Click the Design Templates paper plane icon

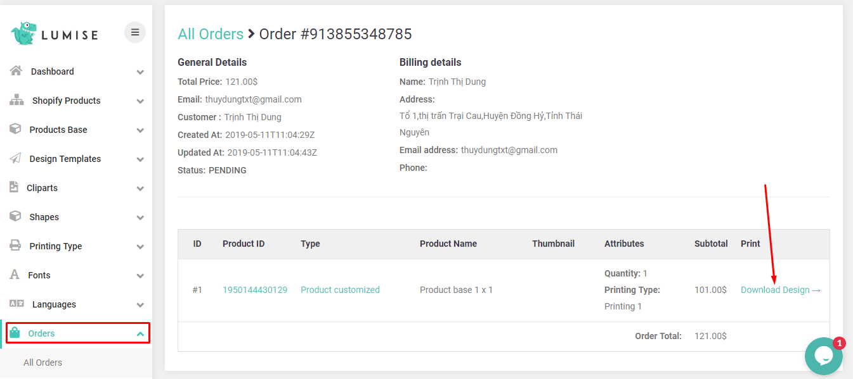pyautogui.click(x=16, y=158)
